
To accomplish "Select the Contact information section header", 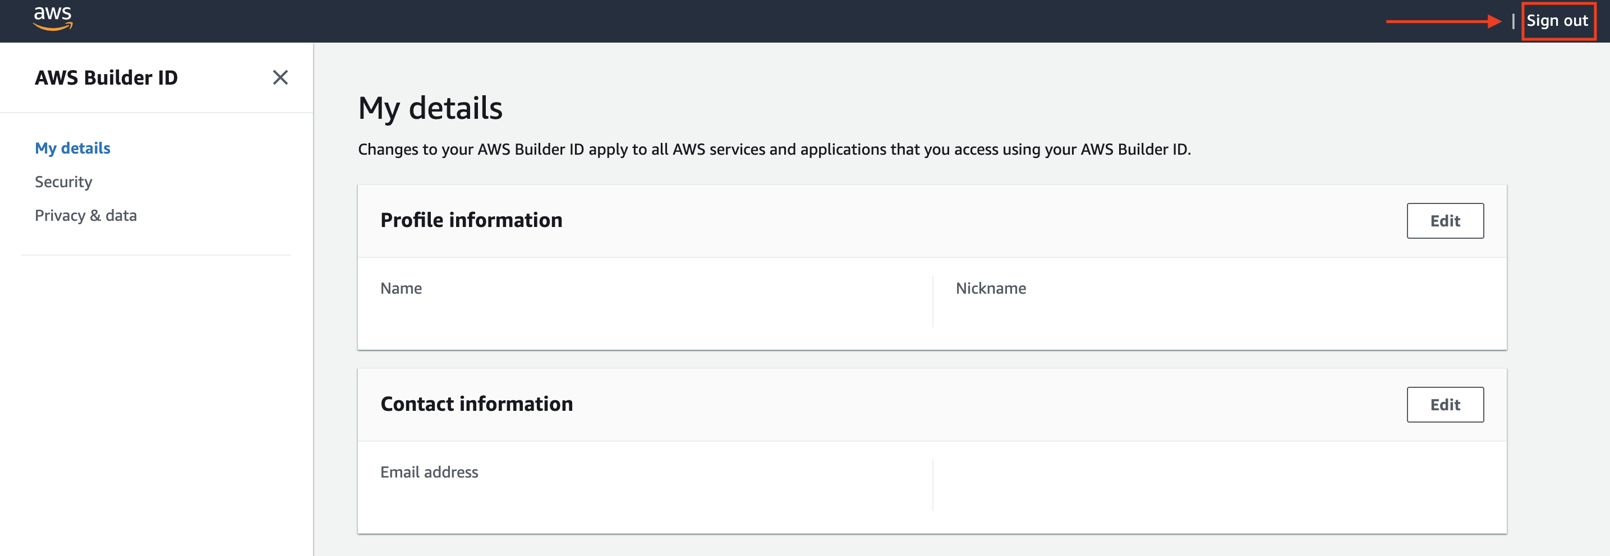I will click(x=477, y=404).
